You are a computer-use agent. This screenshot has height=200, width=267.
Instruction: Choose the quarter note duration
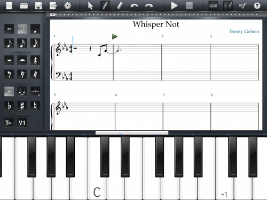[x=35, y=29]
